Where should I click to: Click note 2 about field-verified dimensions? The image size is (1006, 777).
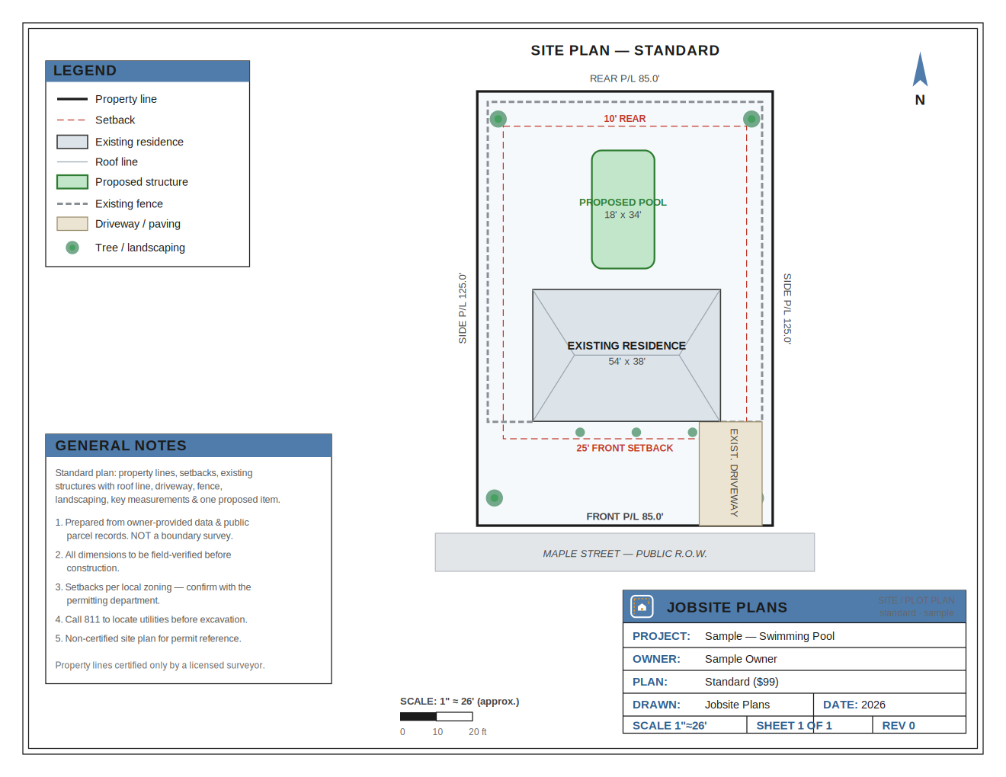(x=143, y=561)
